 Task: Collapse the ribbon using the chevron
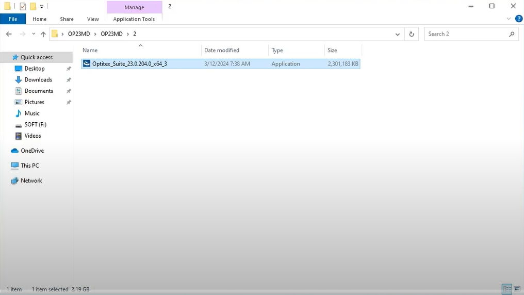click(x=509, y=19)
